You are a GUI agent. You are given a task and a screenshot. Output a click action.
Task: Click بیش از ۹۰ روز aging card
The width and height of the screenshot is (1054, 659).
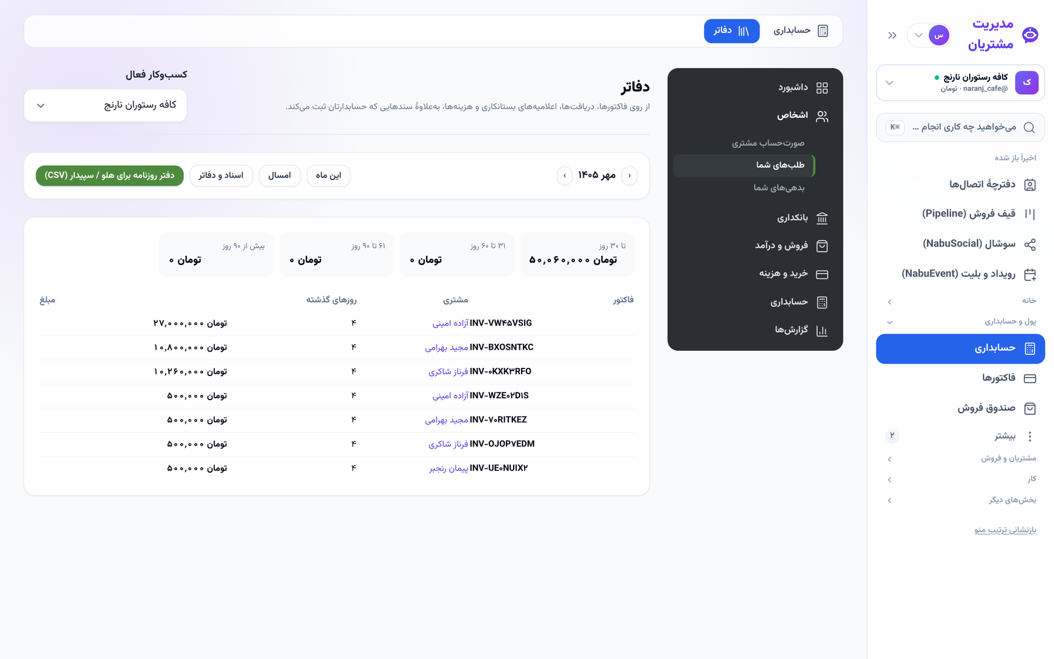click(216, 254)
